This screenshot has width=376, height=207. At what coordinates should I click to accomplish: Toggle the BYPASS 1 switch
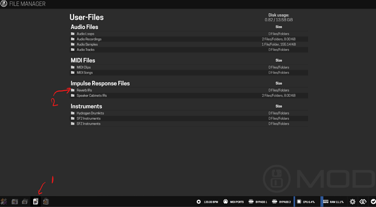point(258,202)
